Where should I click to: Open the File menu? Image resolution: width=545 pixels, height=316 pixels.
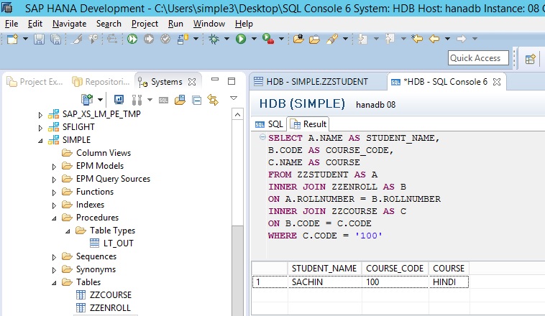pos(12,24)
